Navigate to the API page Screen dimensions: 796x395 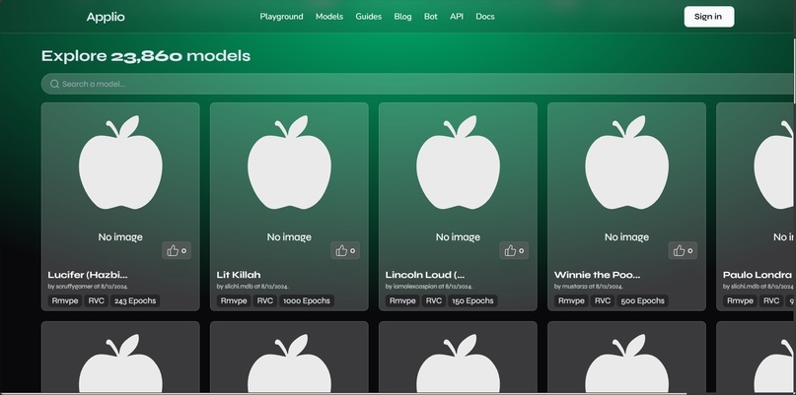point(457,16)
